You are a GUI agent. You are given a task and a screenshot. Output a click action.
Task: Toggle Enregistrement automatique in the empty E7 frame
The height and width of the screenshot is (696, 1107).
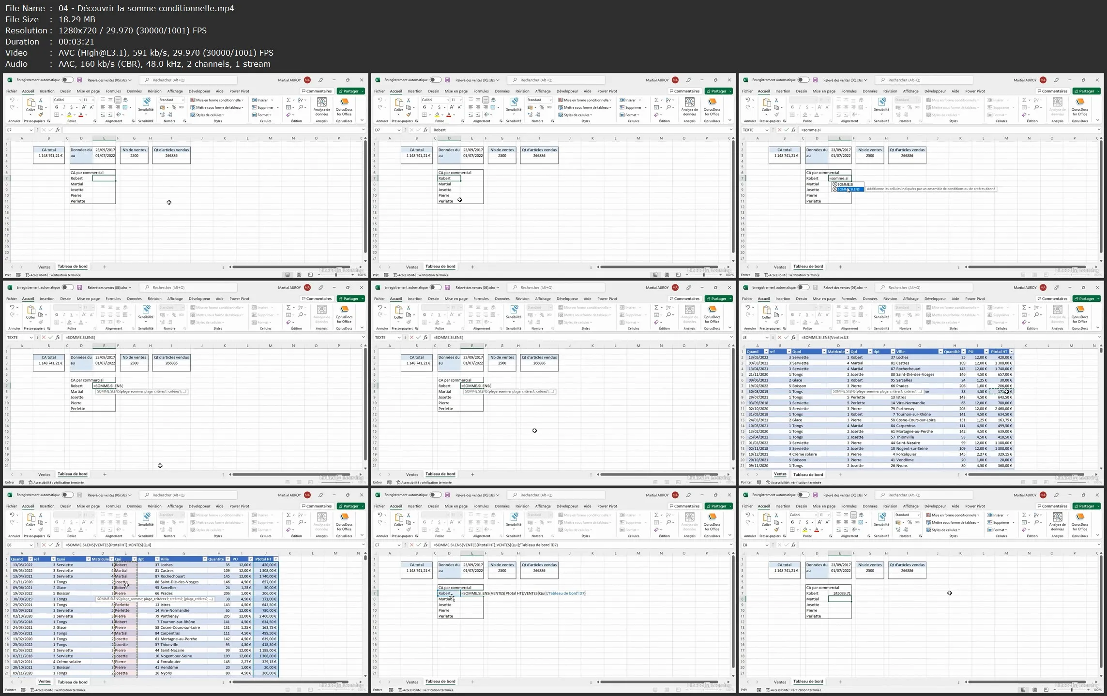[67, 80]
